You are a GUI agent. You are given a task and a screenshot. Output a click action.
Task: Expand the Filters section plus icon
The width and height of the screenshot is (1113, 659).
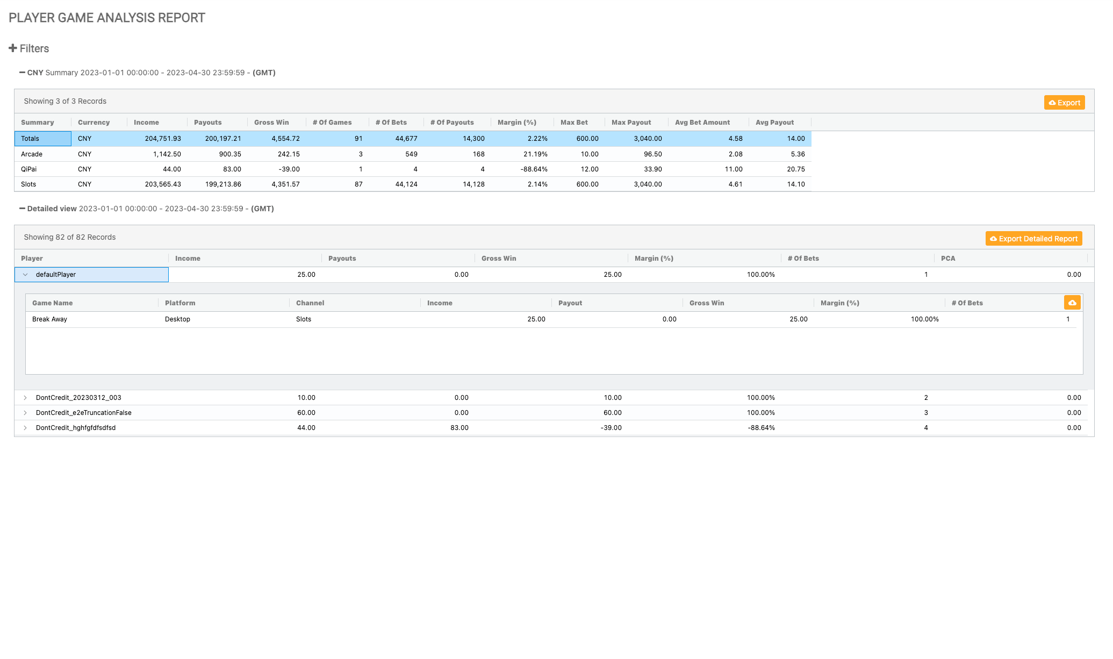point(13,48)
